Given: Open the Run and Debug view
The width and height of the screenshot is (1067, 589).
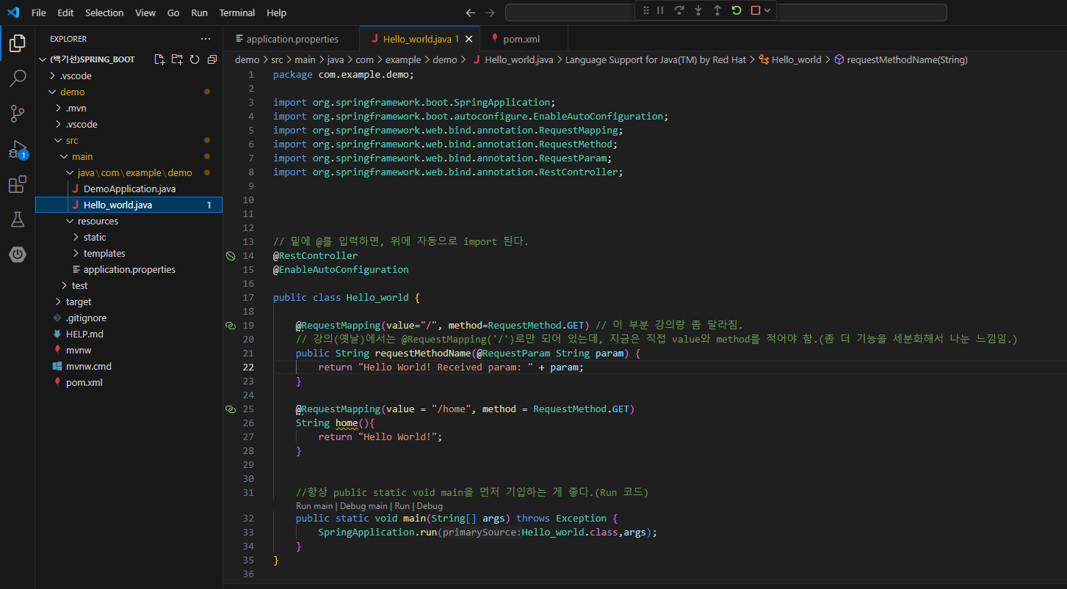Looking at the screenshot, I should pos(18,150).
